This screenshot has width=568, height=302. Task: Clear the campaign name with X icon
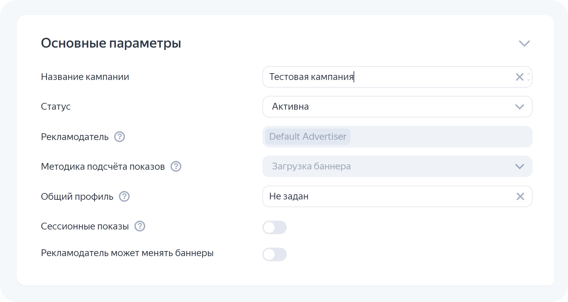[x=519, y=77]
